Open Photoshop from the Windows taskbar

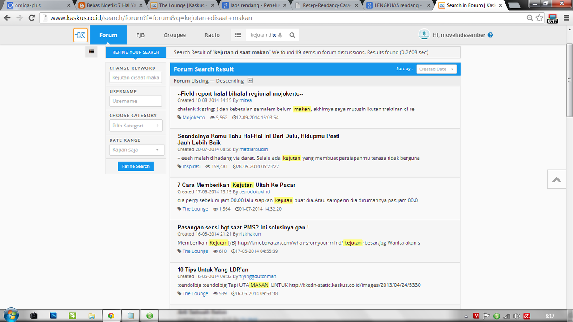[x=53, y=315]
